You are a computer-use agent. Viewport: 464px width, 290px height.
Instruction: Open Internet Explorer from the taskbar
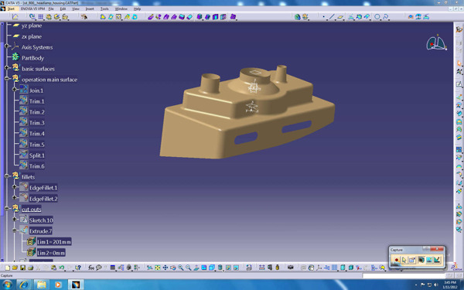pyautogui.click(x=24, y=285)
